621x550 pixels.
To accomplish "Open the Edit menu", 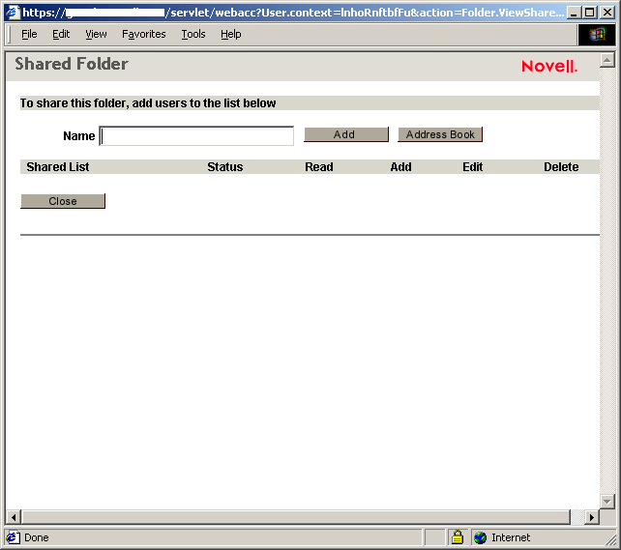I will point(61,35).
